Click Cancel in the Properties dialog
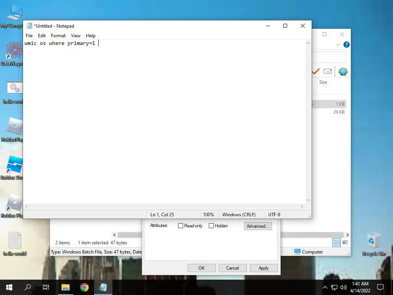 coord(233,268)
